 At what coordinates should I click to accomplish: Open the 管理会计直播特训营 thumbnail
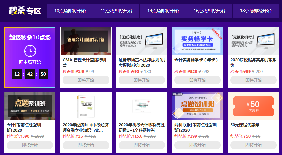[x=86, y=41]
